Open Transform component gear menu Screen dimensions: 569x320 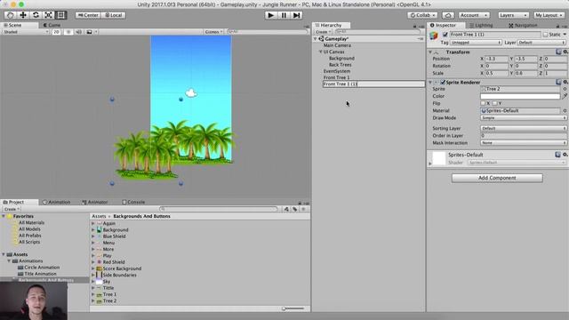565,52
